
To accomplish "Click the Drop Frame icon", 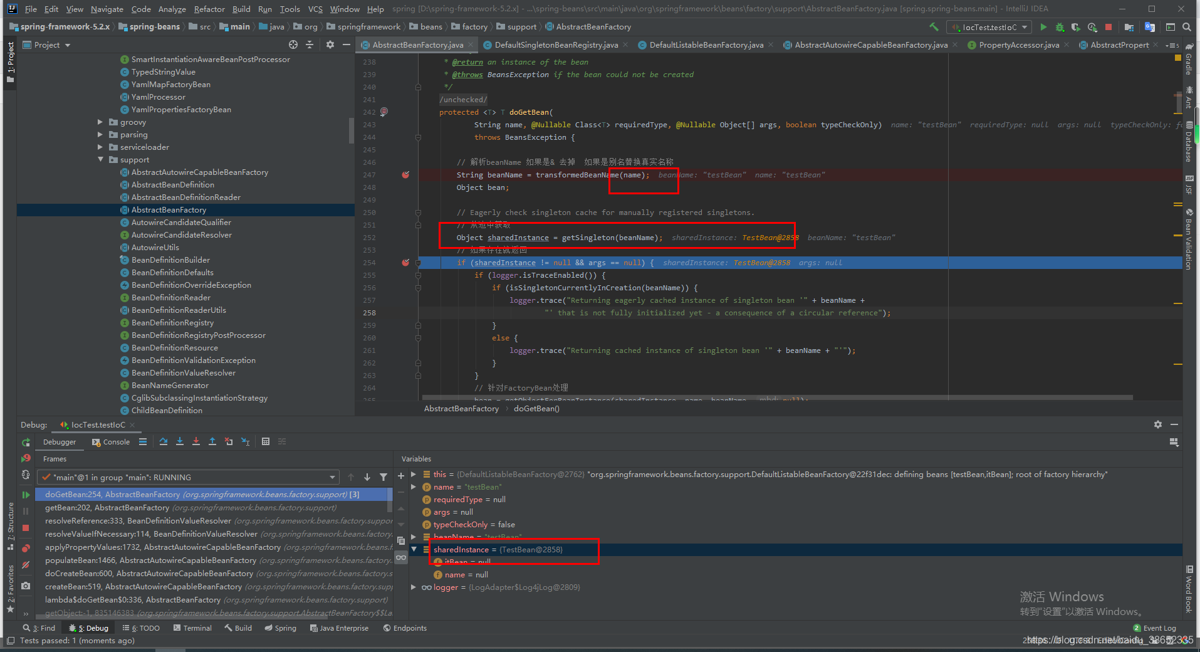I will (x=229, y=441).
